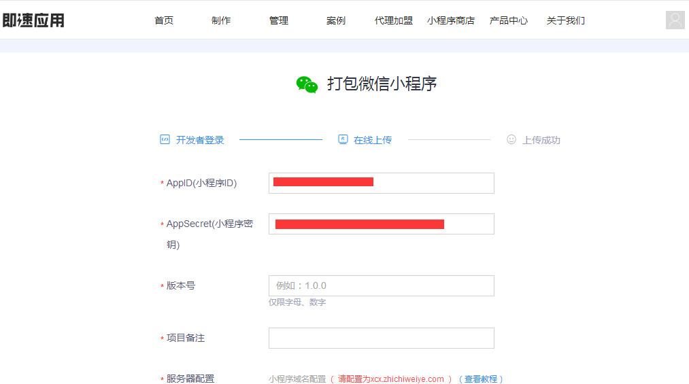Screen dimensions: 689x384
Task: Click the 小程序域名配置 text
Action: [297, 379]
